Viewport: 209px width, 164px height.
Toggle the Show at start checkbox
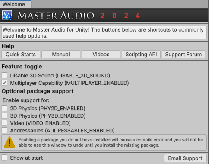tap(4, 158)
